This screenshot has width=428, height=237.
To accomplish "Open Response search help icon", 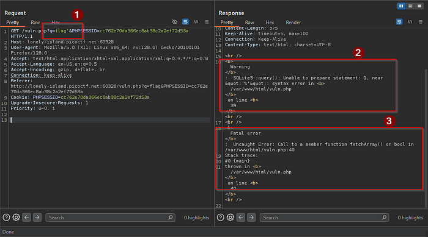I will pyautogui.click(x=221, y=218).
